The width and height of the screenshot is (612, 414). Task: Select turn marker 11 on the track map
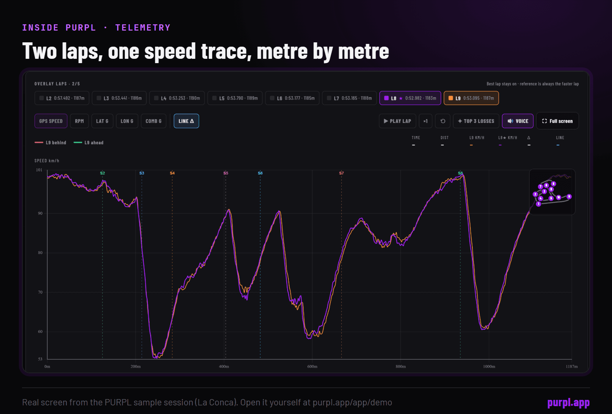[x=569, y=196]
